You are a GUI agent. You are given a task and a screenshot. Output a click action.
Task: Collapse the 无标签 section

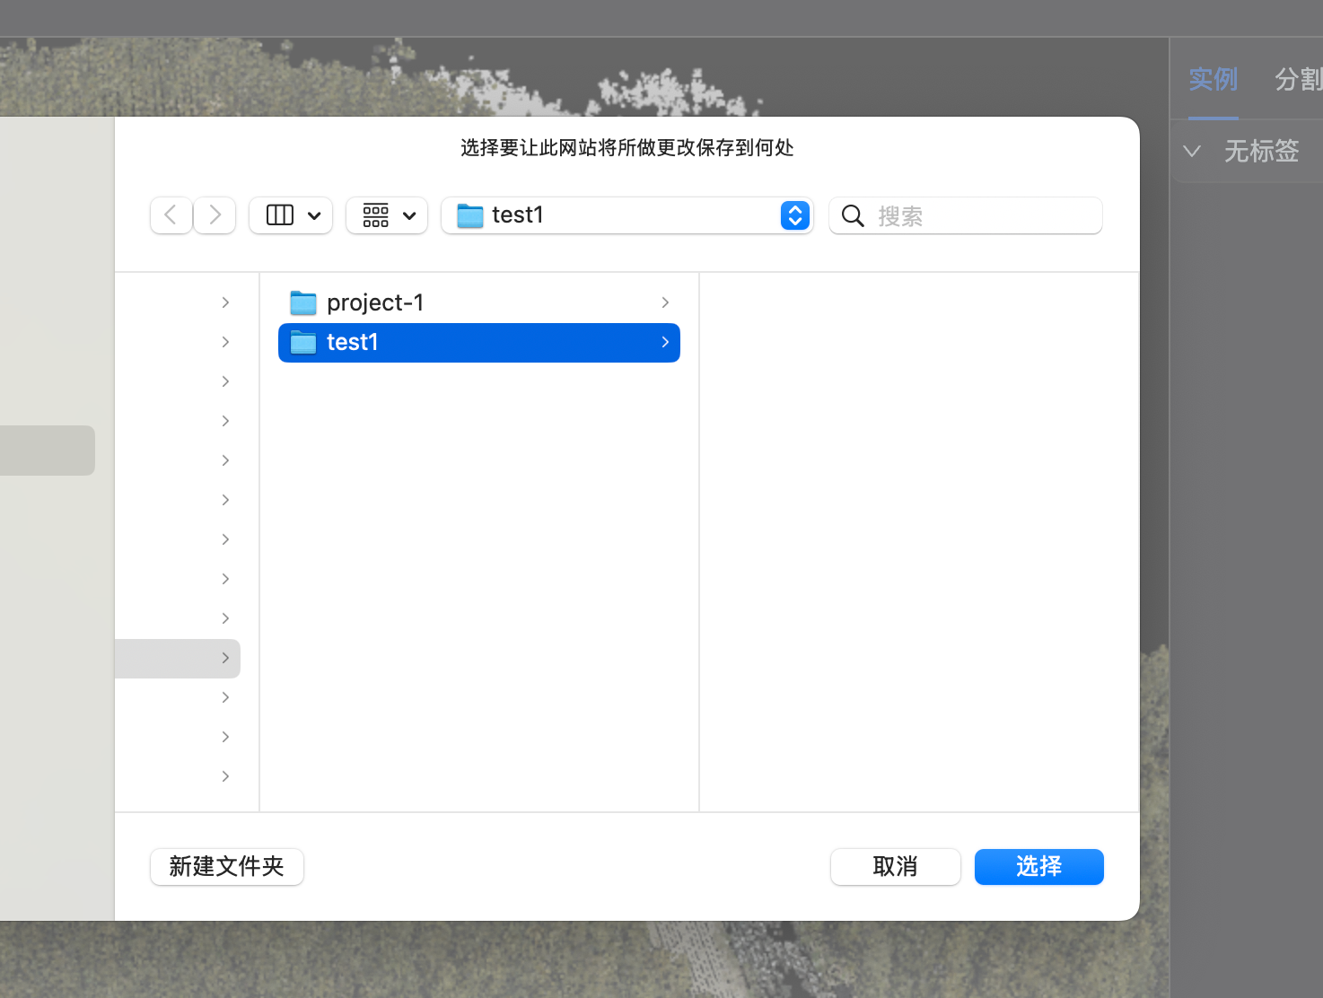tap(1191, 151)
